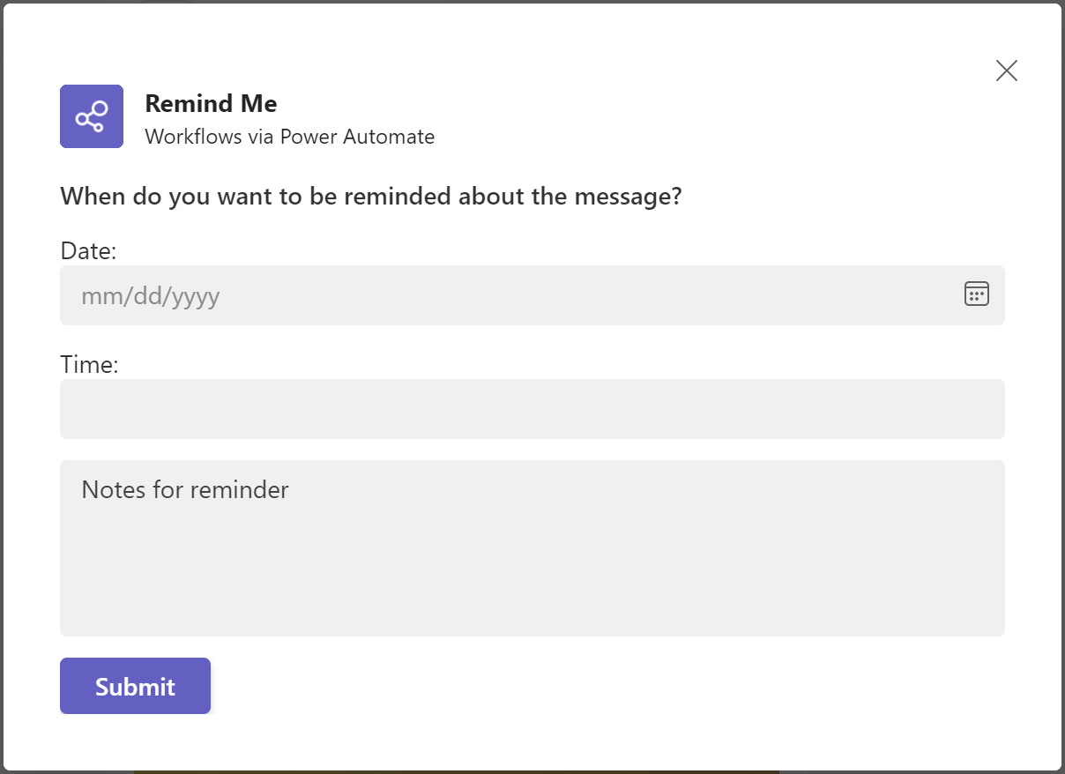Viewport: 1065px width, 774px height.
Task: Open the Time field to choose a time
Action: (529, 408)
